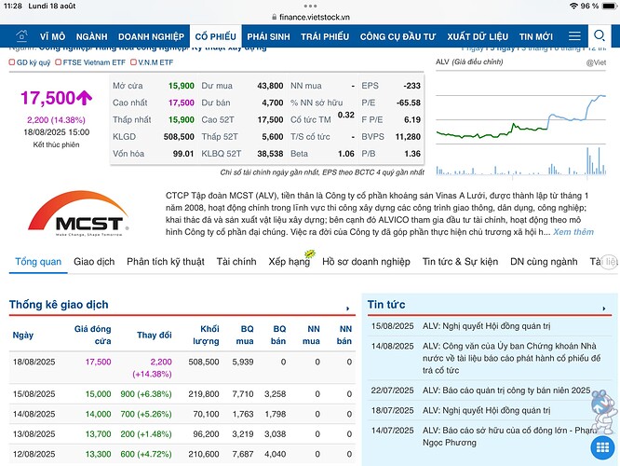The image size is (620, 466).
Task: Open TRÁI PHIẾU menu
Action: point(325,37)
